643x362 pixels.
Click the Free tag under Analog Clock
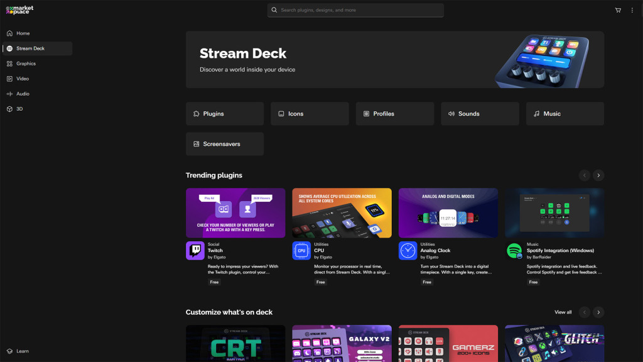(x=427, y=282)
